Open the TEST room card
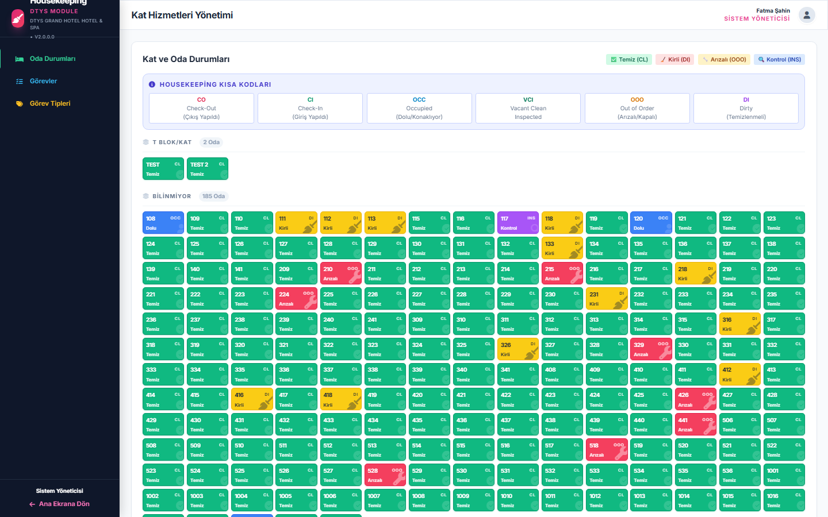Screen dimensions: 828x517 163,169
